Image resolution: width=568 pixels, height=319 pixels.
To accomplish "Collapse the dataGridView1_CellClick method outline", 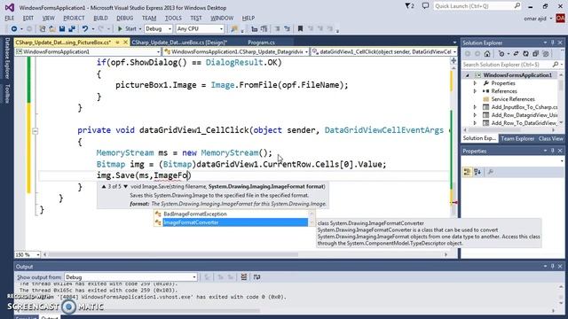I will (35, 131).
